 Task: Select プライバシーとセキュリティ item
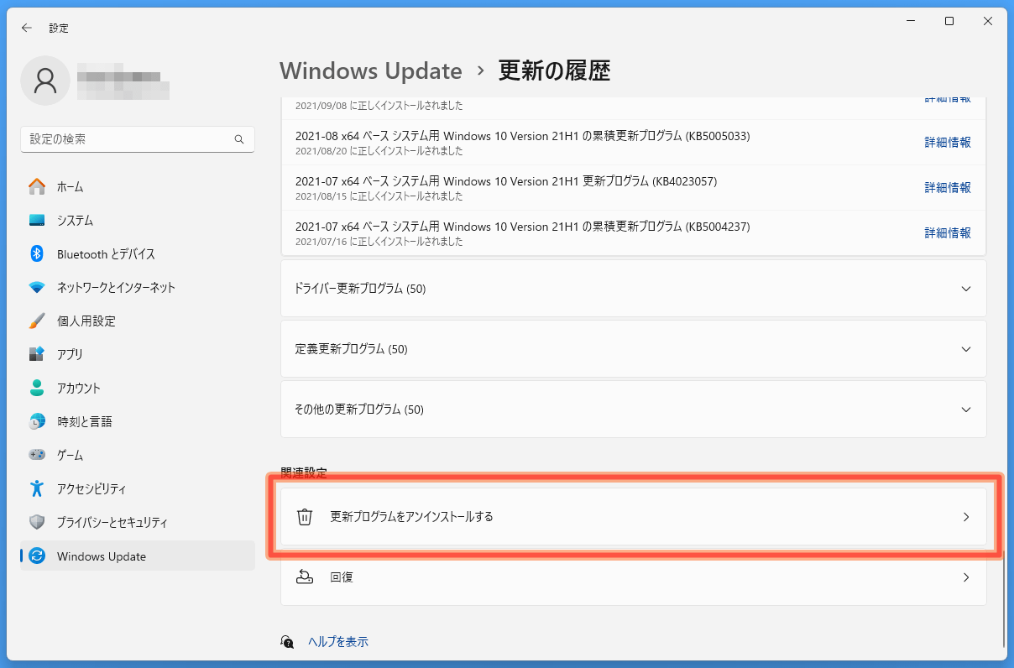pos(138,522)
